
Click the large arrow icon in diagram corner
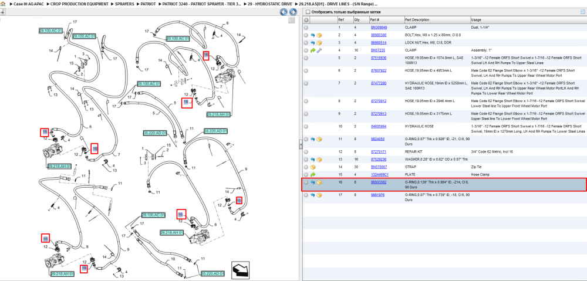239,270
